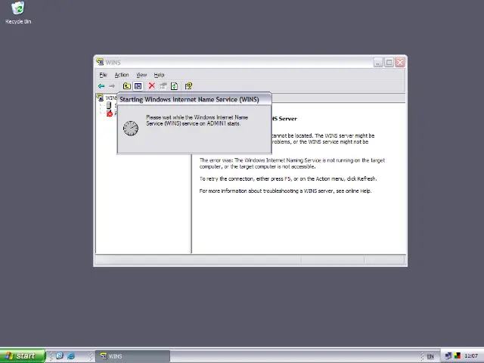Click the WINS taskbar button

coord(133,356)
